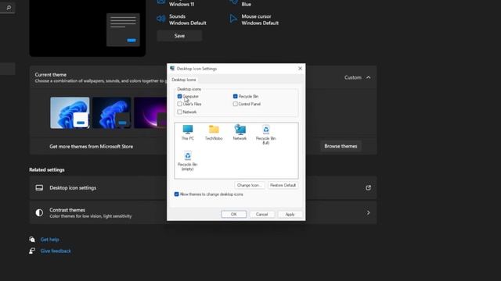Click Get more themes from Microsoft Store
The height and width of the screenshot is (281, 501).
(x=91, y=147)
